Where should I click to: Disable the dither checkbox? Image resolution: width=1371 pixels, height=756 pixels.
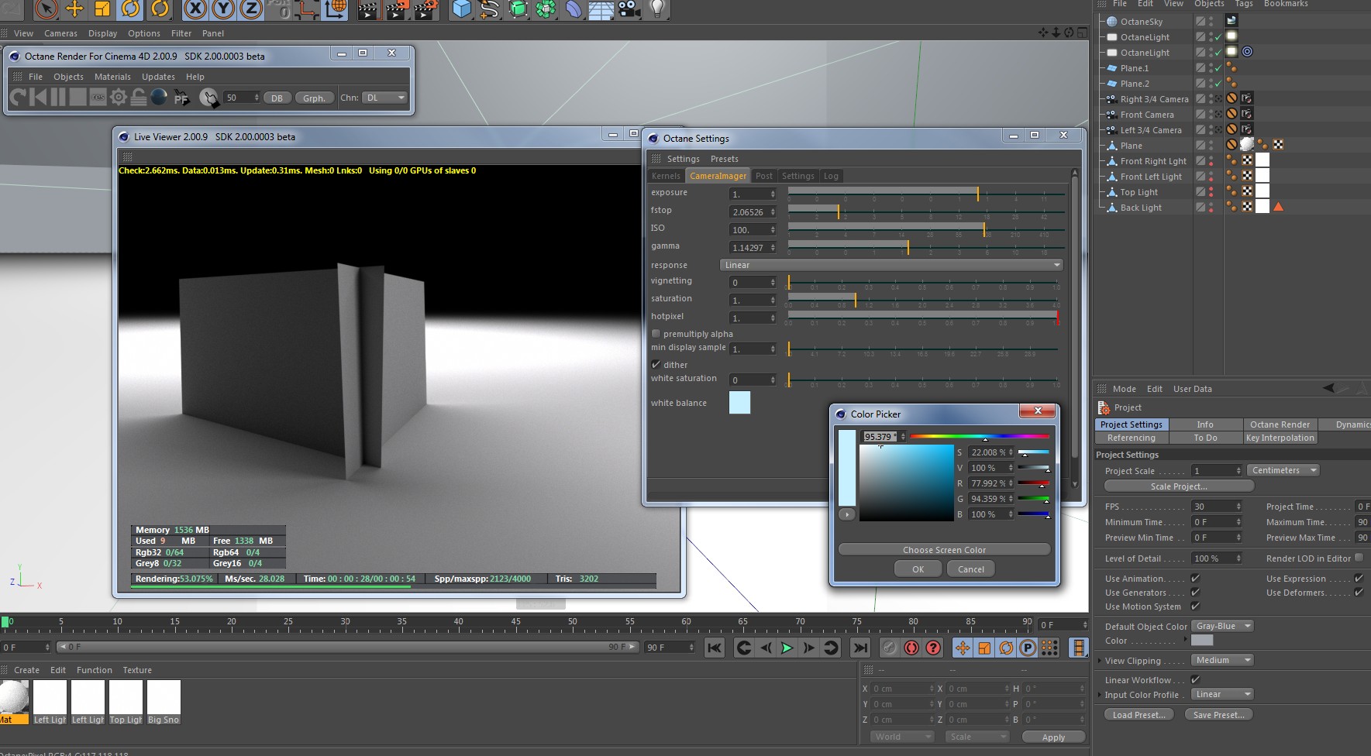click(656, 365)
